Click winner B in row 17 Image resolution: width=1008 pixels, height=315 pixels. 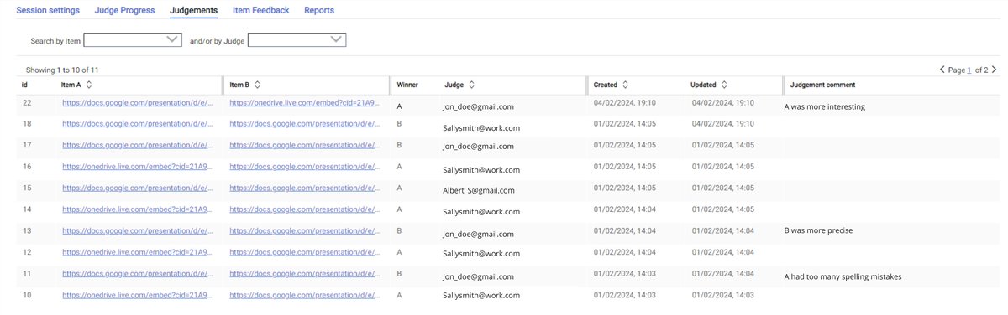point(399,145)
